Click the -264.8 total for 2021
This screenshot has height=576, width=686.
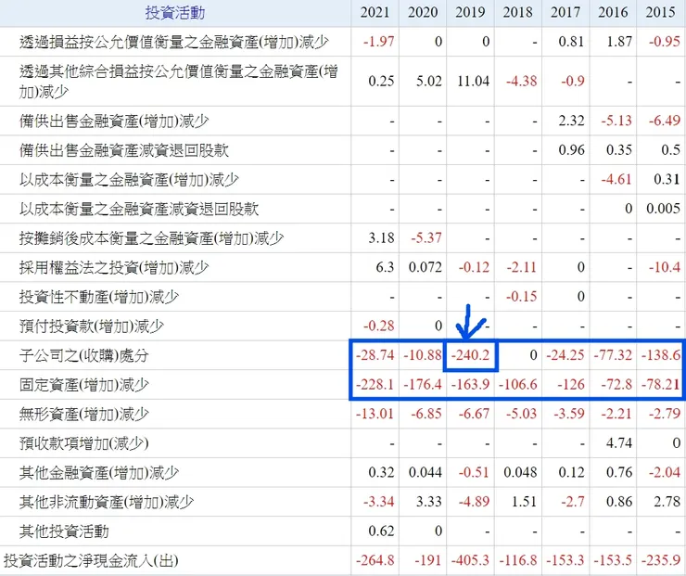click(375, 560)
